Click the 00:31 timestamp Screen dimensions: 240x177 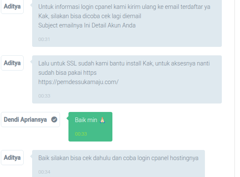click(x=44, y=39)
